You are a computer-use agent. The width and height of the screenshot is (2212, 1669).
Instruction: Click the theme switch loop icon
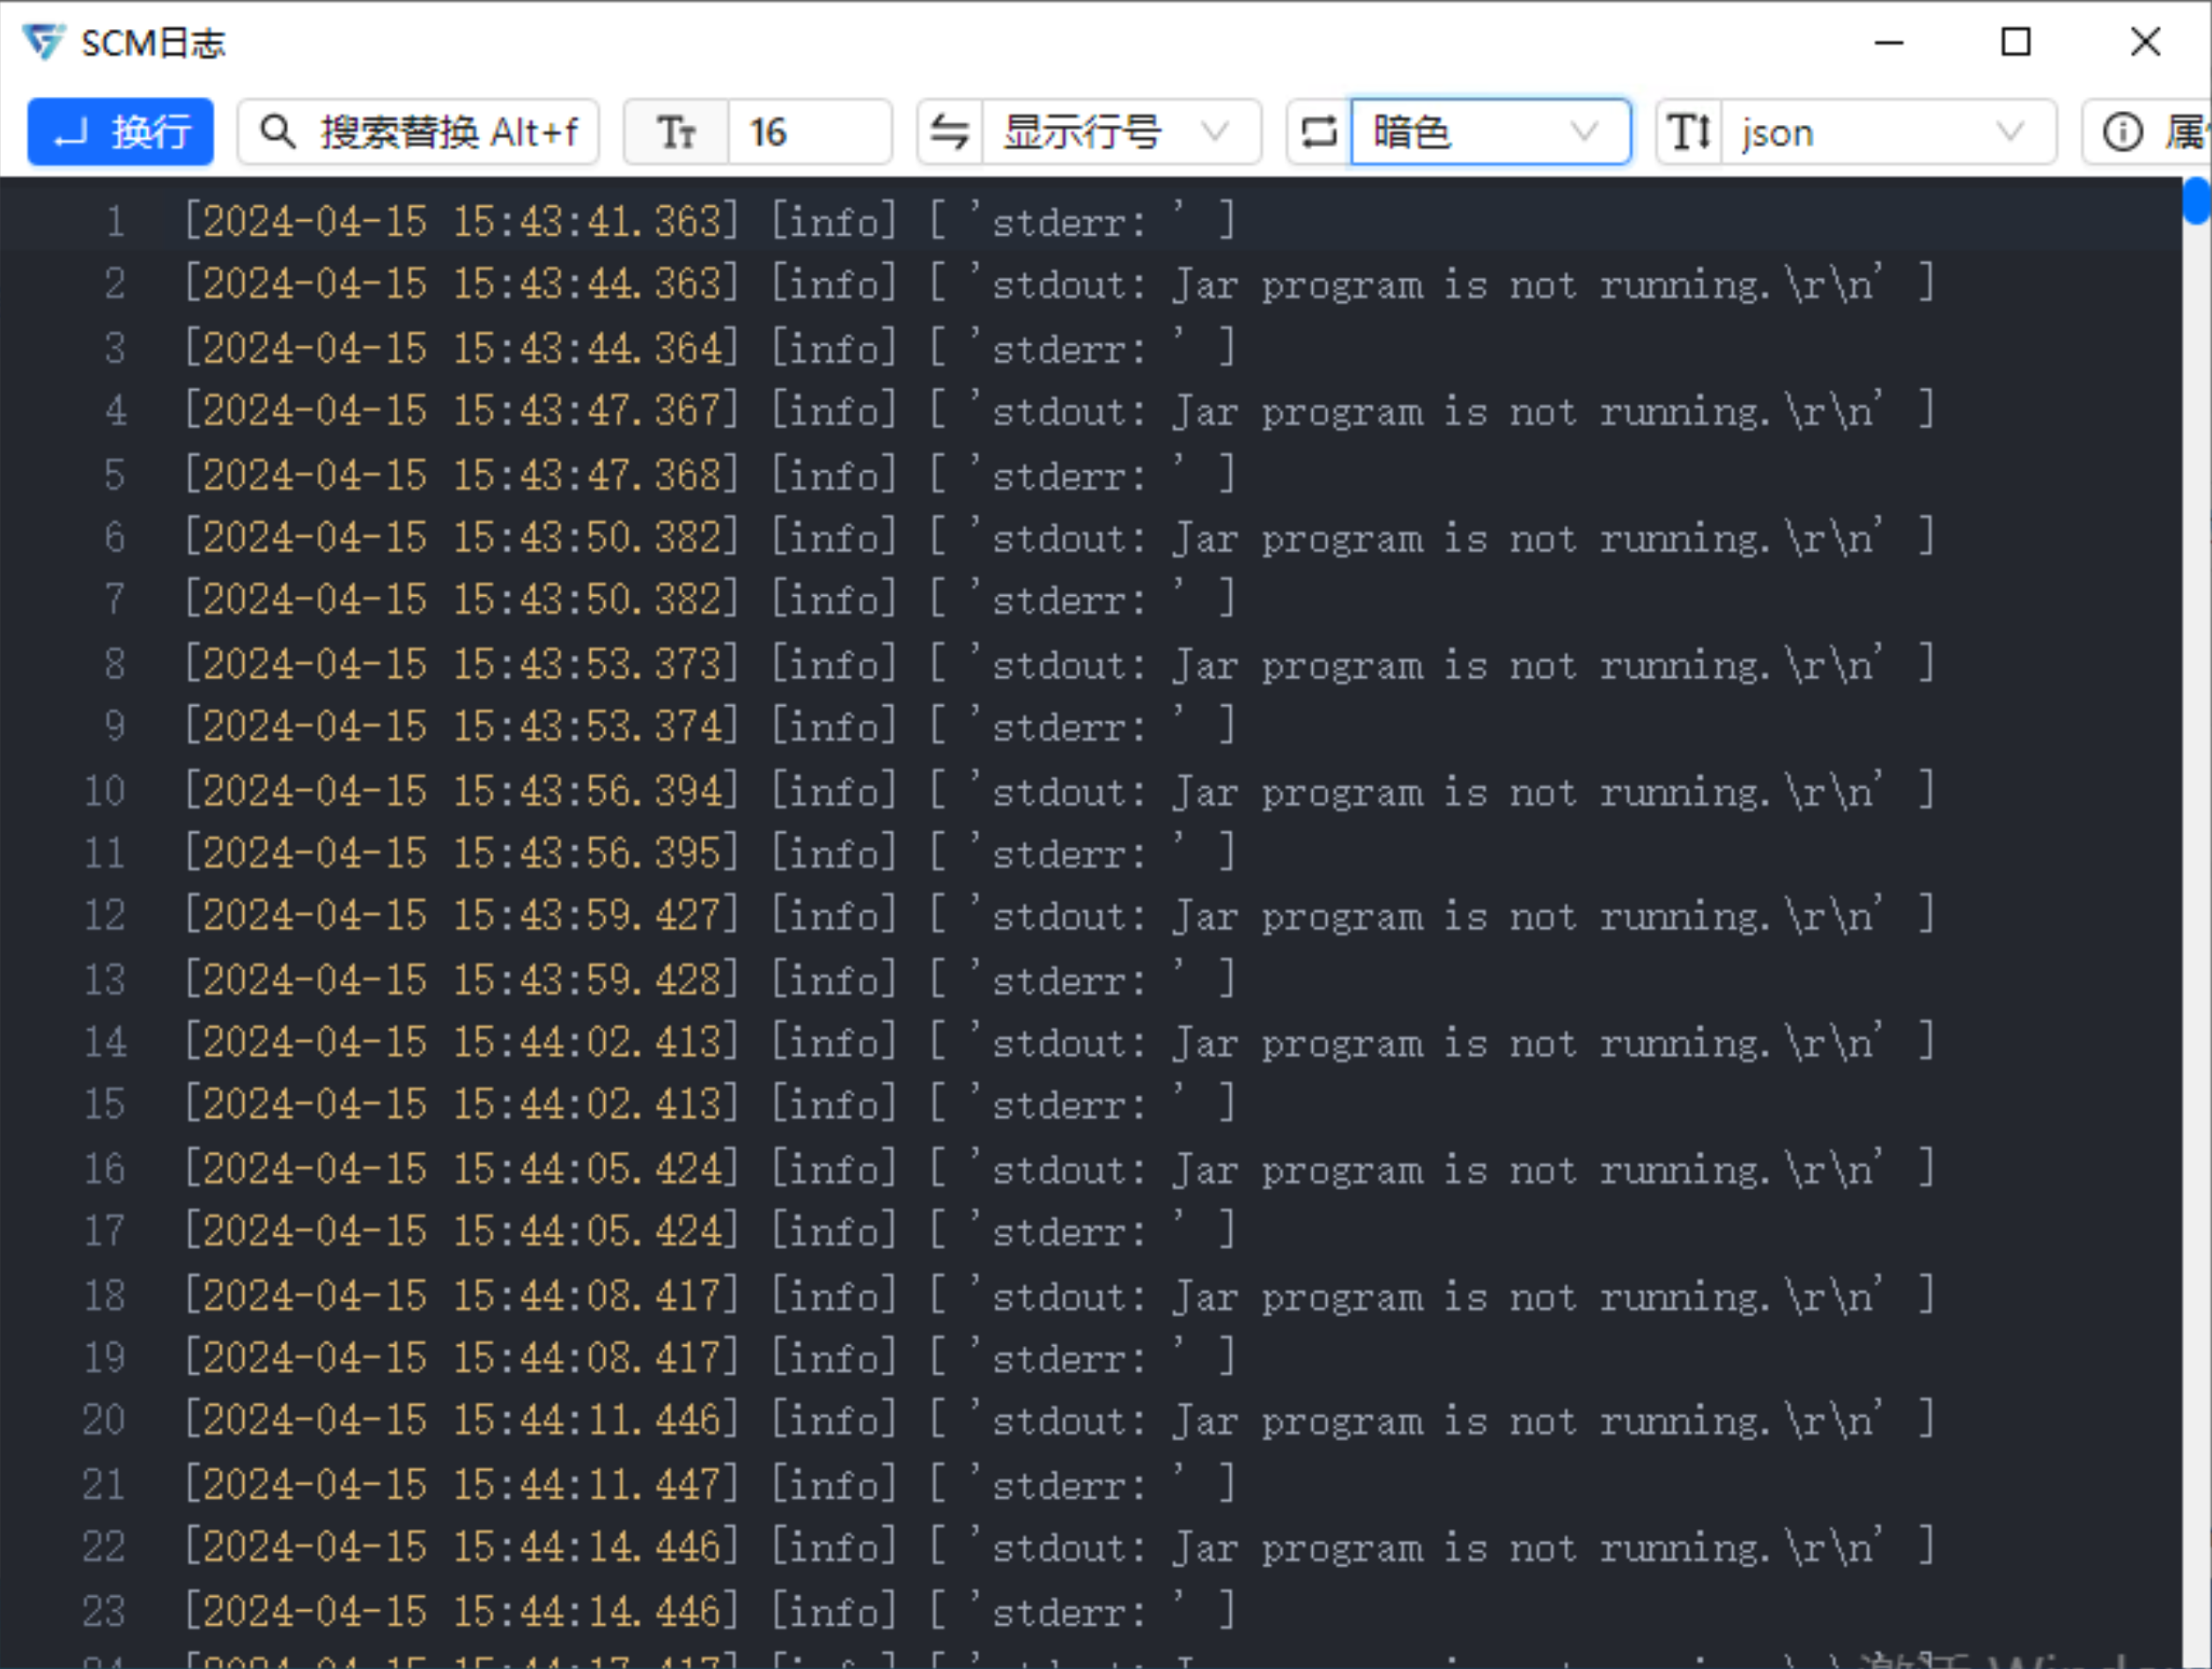click(x=1319, y=132)
